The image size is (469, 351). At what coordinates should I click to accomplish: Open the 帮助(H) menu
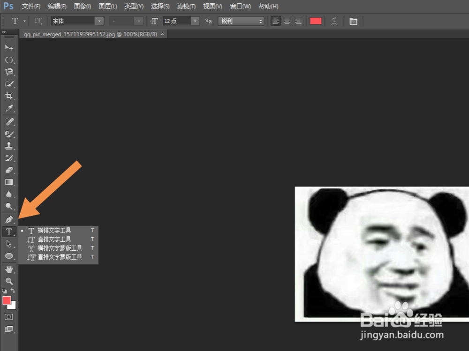click(x=268, y=6)
